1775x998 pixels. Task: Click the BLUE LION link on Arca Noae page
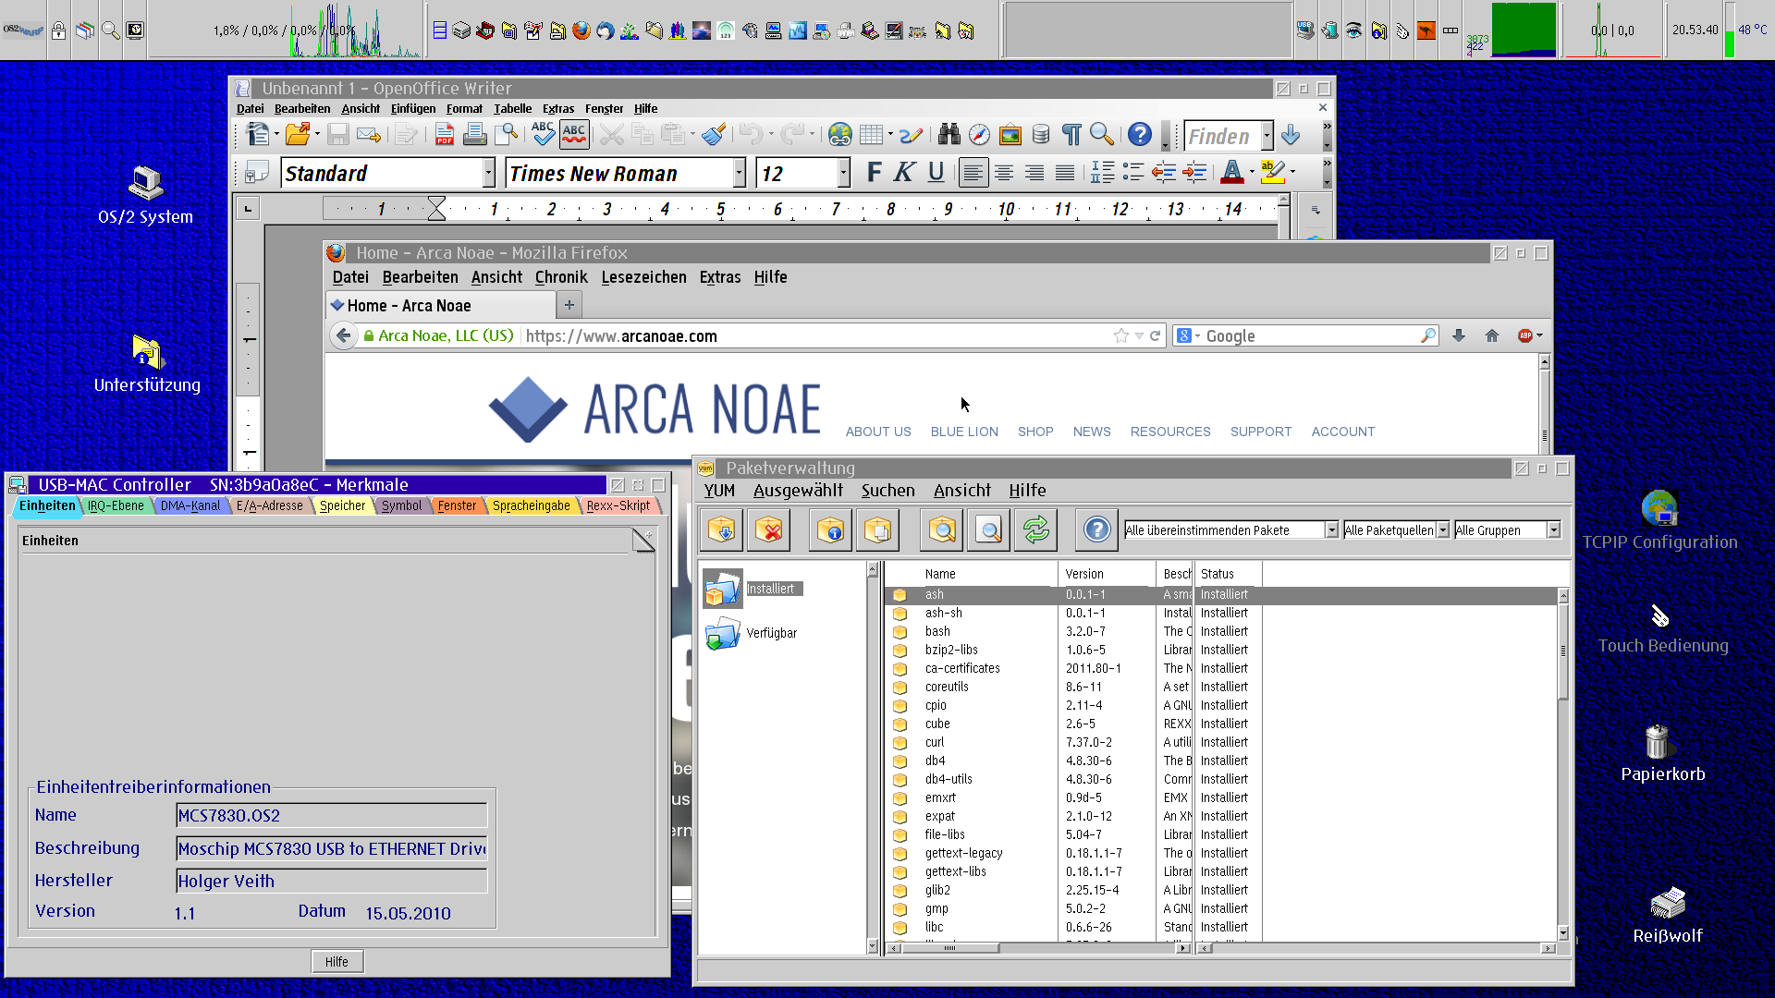964,432
